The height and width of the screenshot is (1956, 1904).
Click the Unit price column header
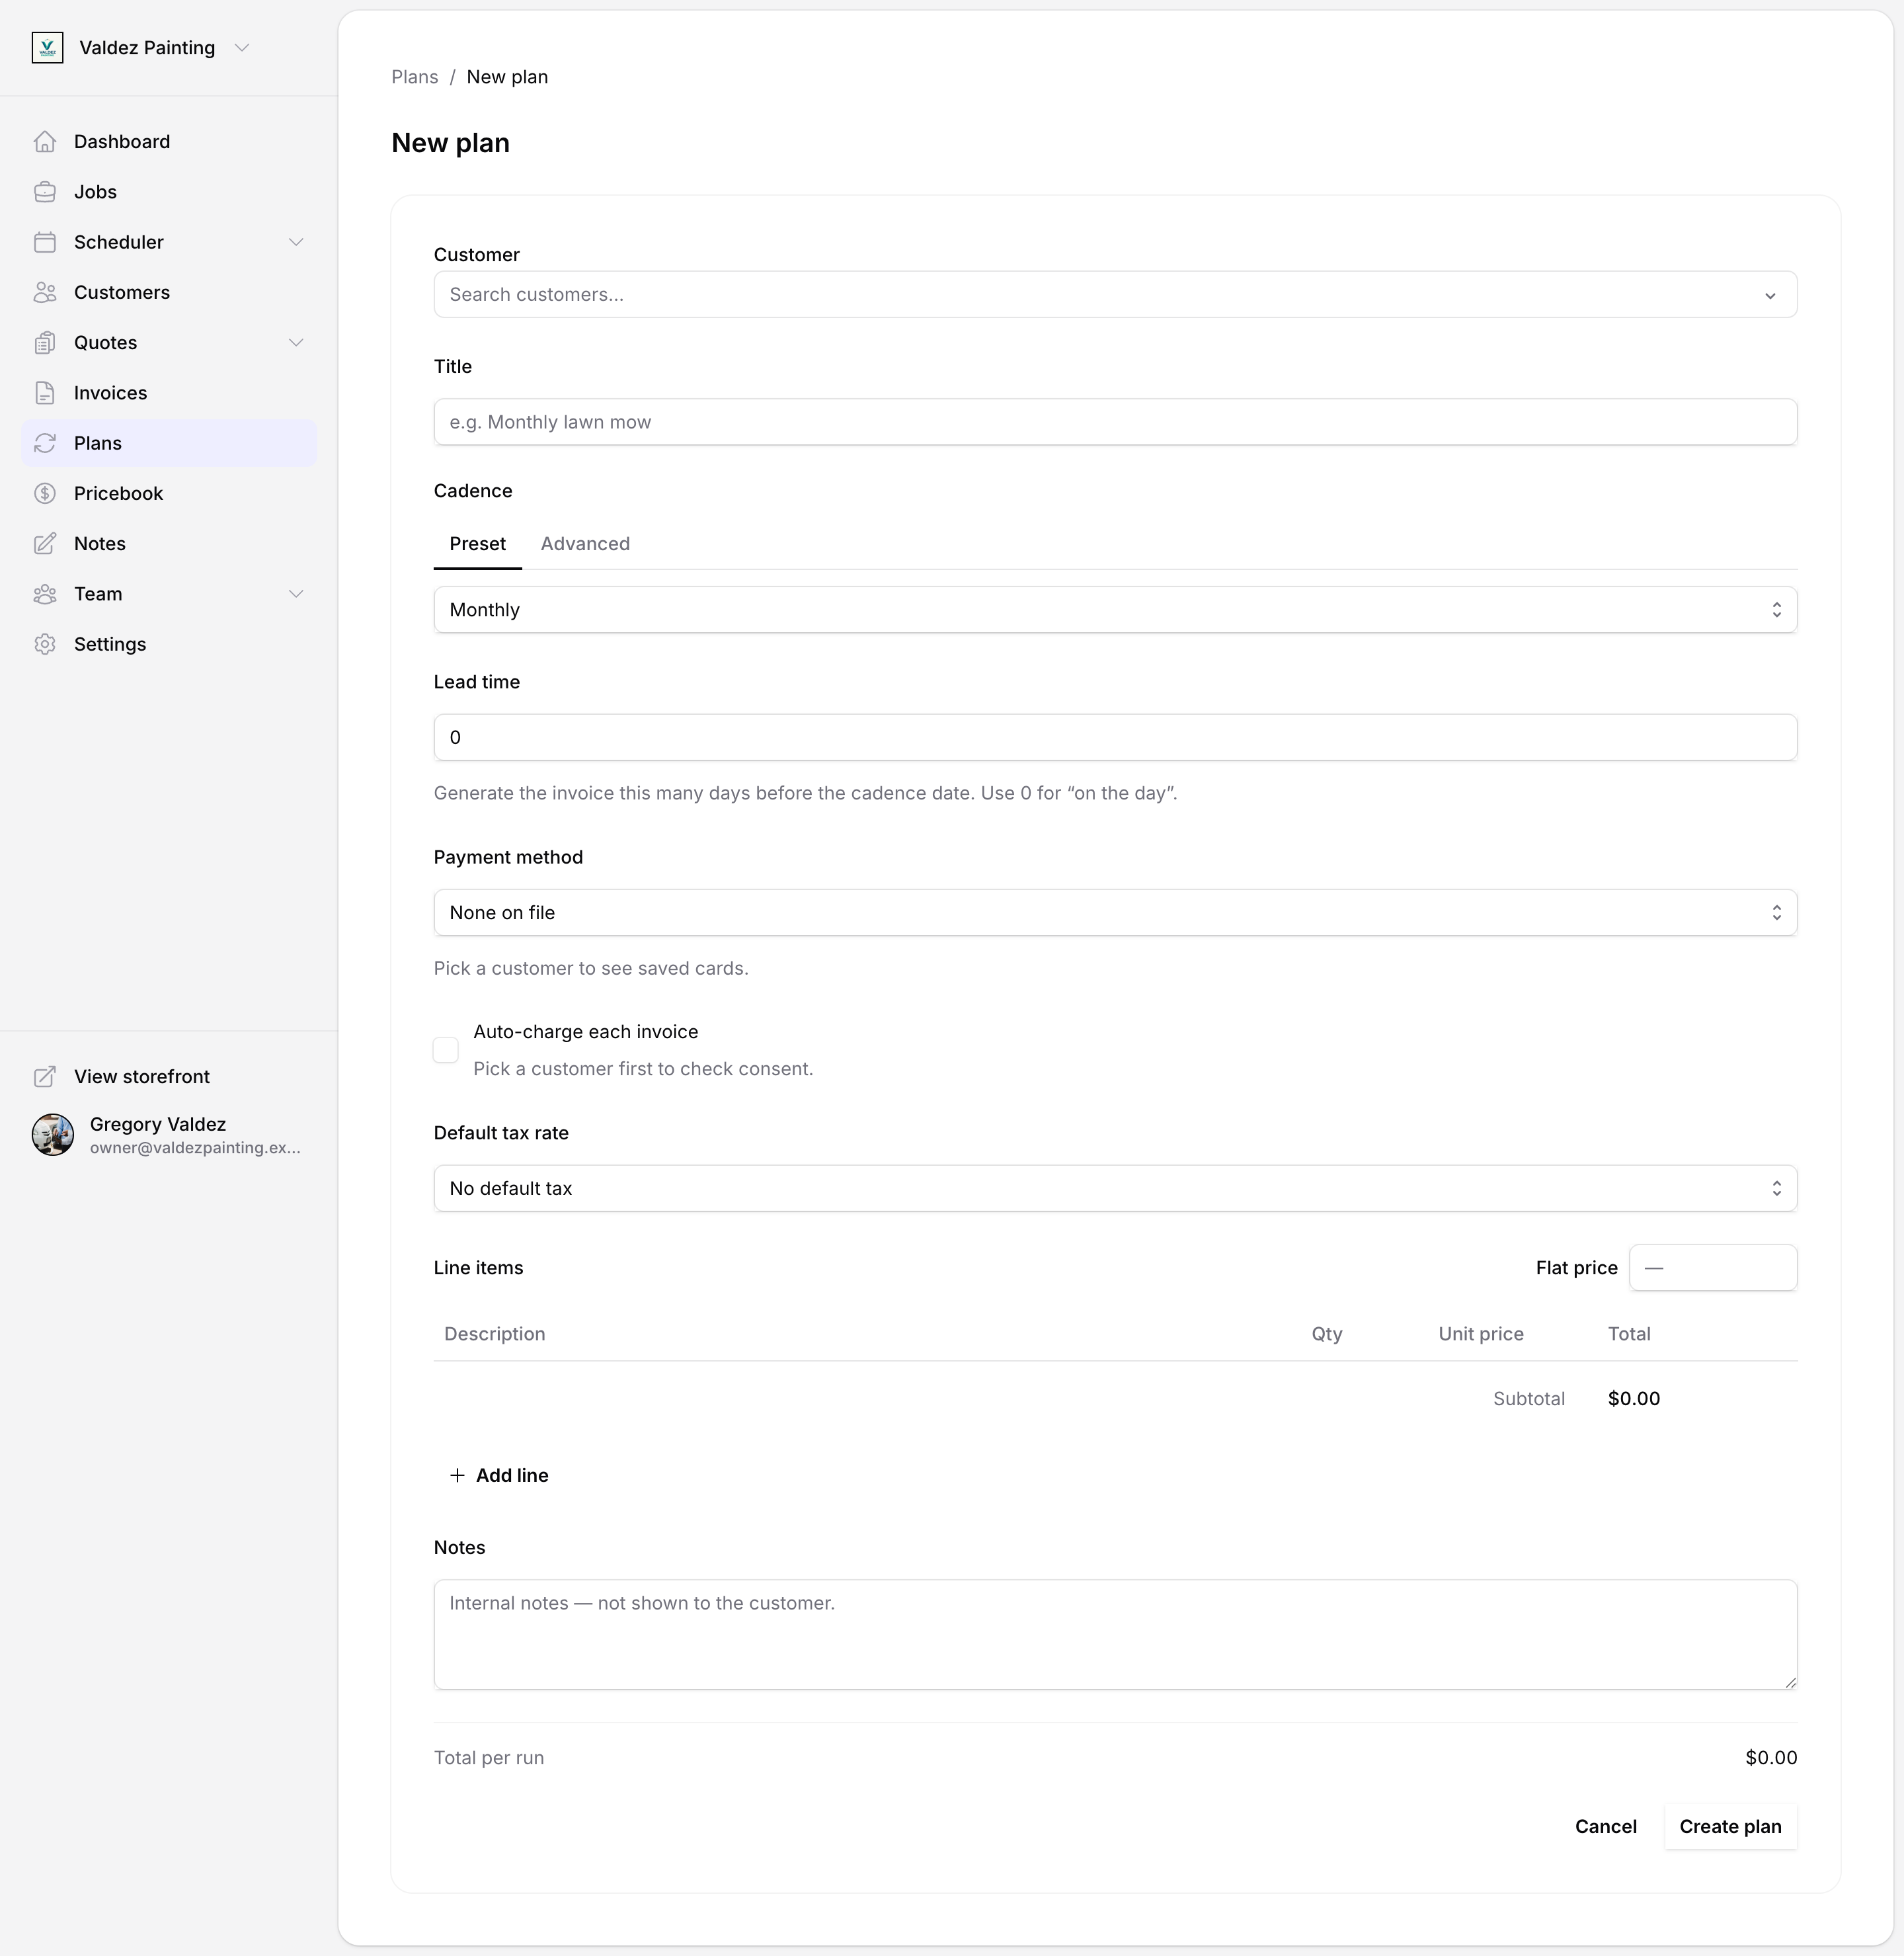[1480, 1334]
